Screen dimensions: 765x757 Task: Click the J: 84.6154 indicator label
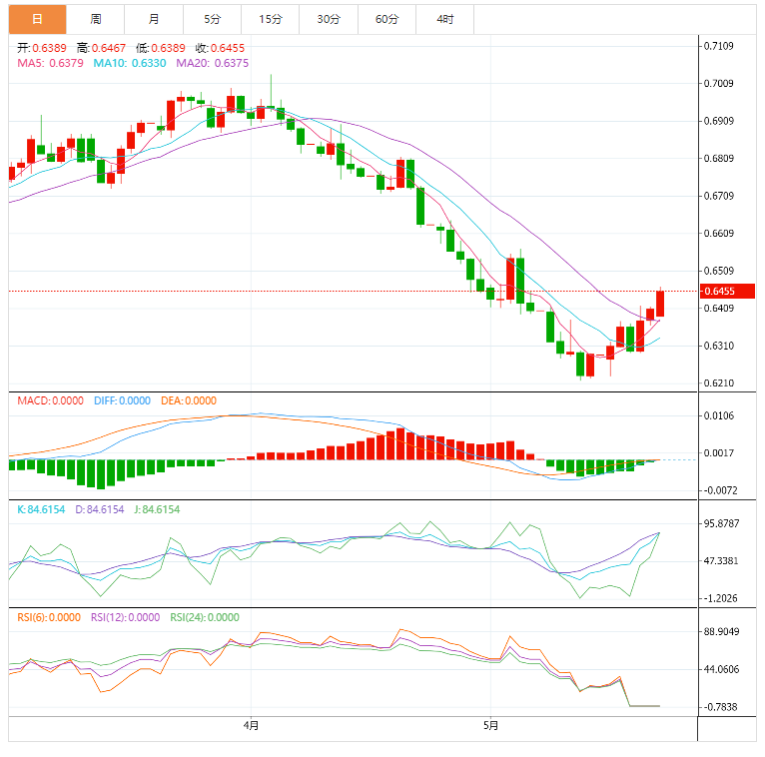tap(157, 509)
